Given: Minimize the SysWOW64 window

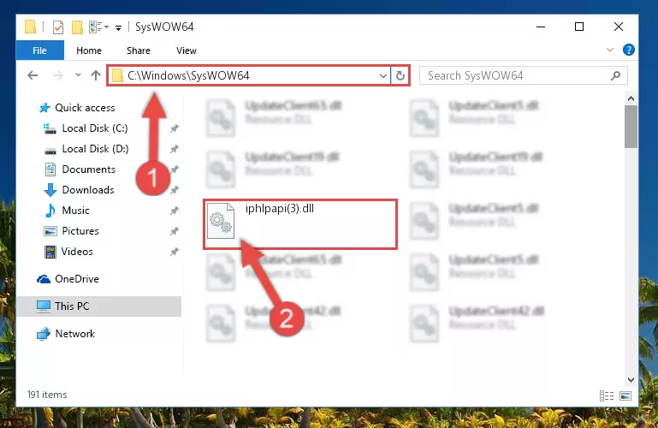Looking at the screenshot, I should [x=541, y=27].
